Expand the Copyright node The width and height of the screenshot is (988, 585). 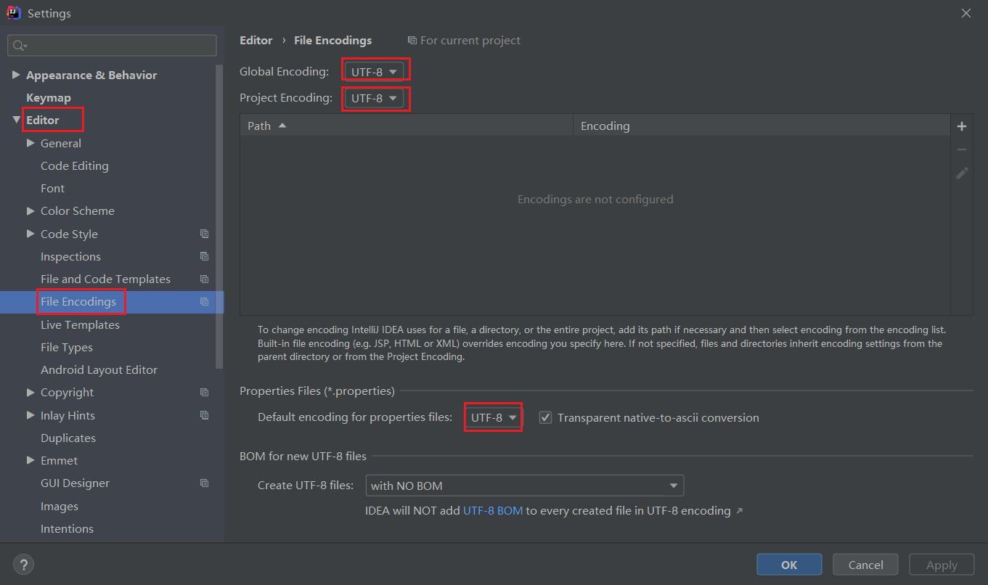[30, 392]
